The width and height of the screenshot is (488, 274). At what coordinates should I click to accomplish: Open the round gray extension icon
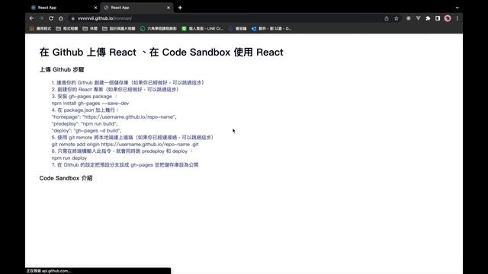click(x=409, y=18)
